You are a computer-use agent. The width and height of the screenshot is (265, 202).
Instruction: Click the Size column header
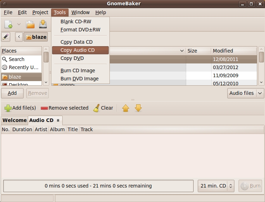[198, 51]
